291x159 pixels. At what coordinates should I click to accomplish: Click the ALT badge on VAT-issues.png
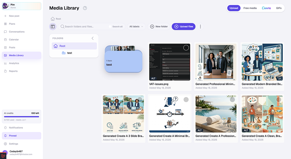[x=153, y=78]
